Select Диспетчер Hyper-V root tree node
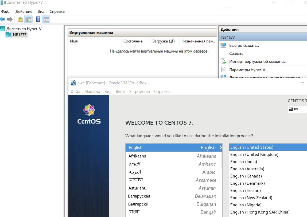307x217 pixels. click(24, 29)
